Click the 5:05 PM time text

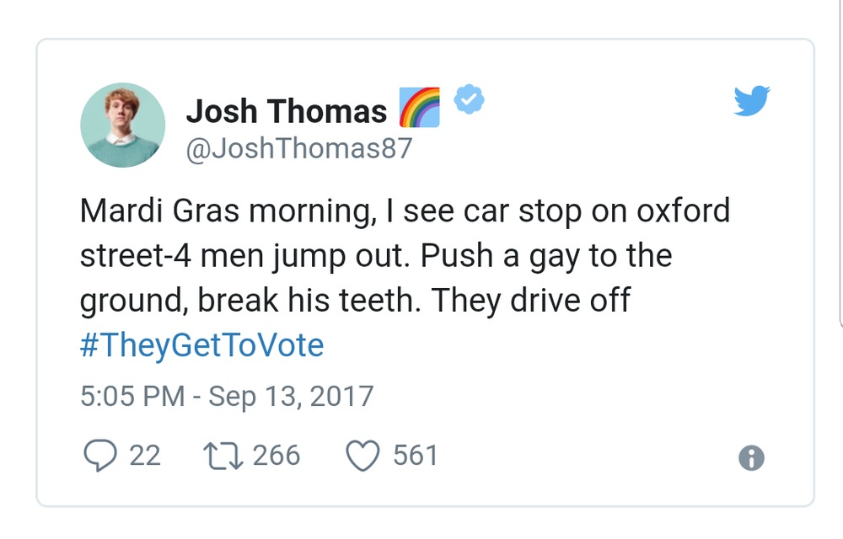pos(132,396)
